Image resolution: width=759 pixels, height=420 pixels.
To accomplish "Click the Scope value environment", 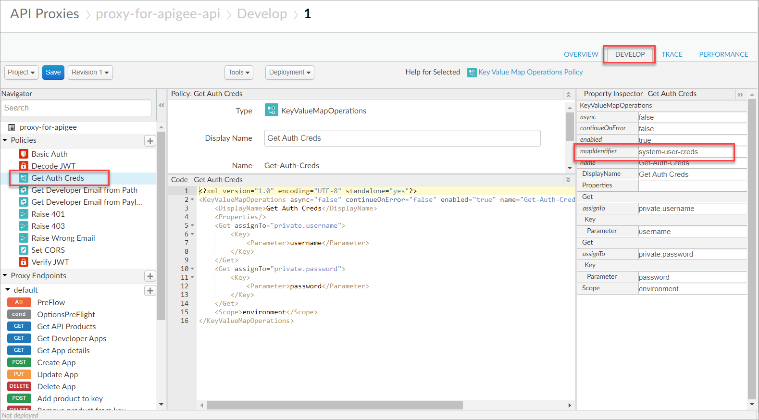I will (659, 289).
